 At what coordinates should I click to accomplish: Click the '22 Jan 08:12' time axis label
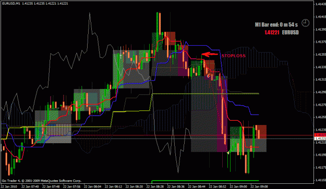click(113, 186)
